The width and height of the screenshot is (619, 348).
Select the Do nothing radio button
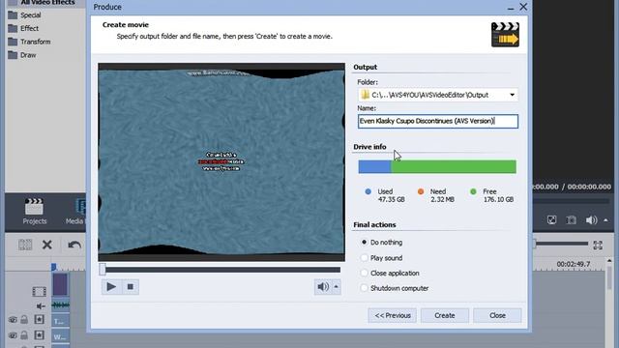coord(364,243)
